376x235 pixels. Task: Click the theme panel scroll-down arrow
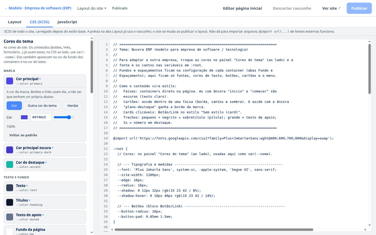pyautogui.click(x=91, y=232)
